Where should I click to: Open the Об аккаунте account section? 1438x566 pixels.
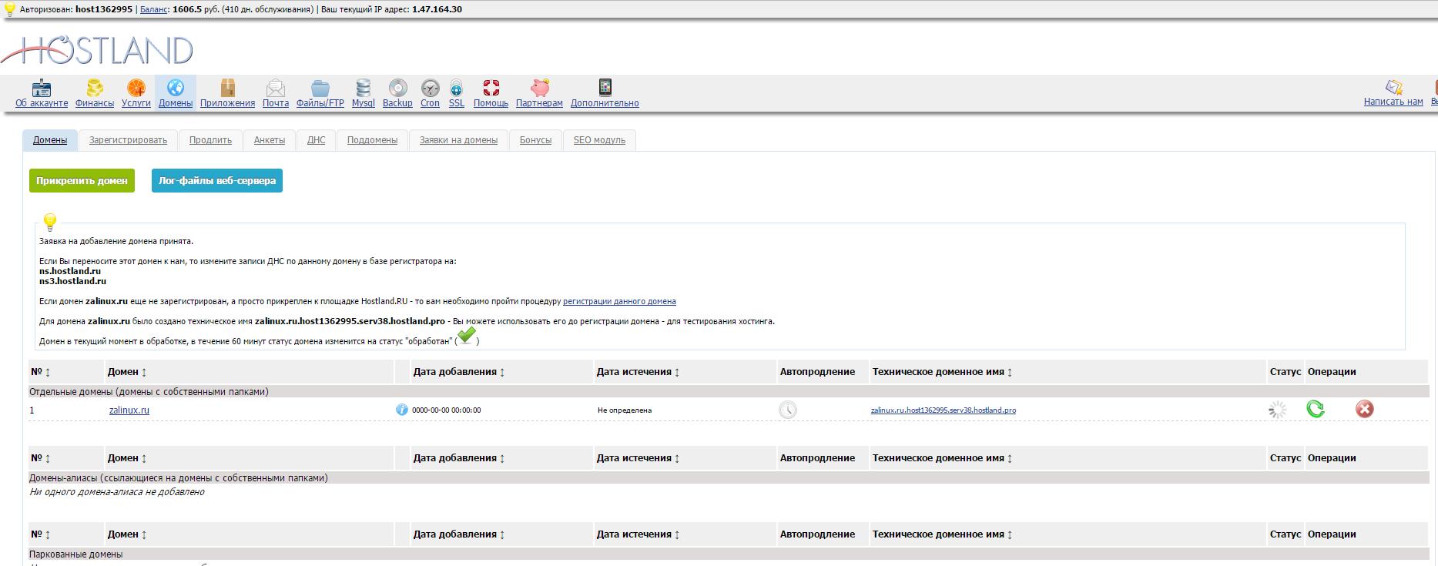pyautogui.click(x=42, y=93)
